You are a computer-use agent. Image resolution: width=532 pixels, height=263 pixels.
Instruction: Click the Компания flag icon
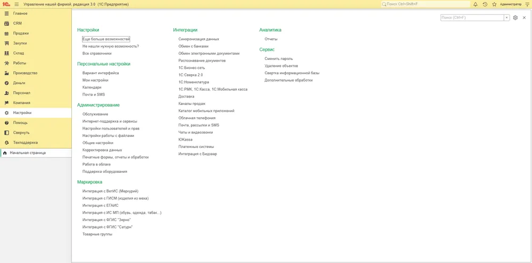[6, 103]
